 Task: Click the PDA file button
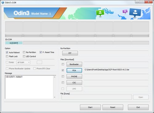pos(74,70)
